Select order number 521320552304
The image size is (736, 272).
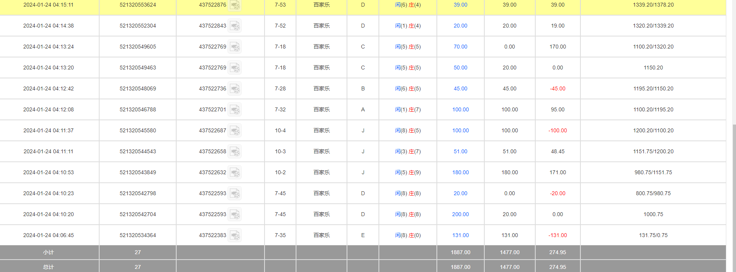(x=138, y=26)
